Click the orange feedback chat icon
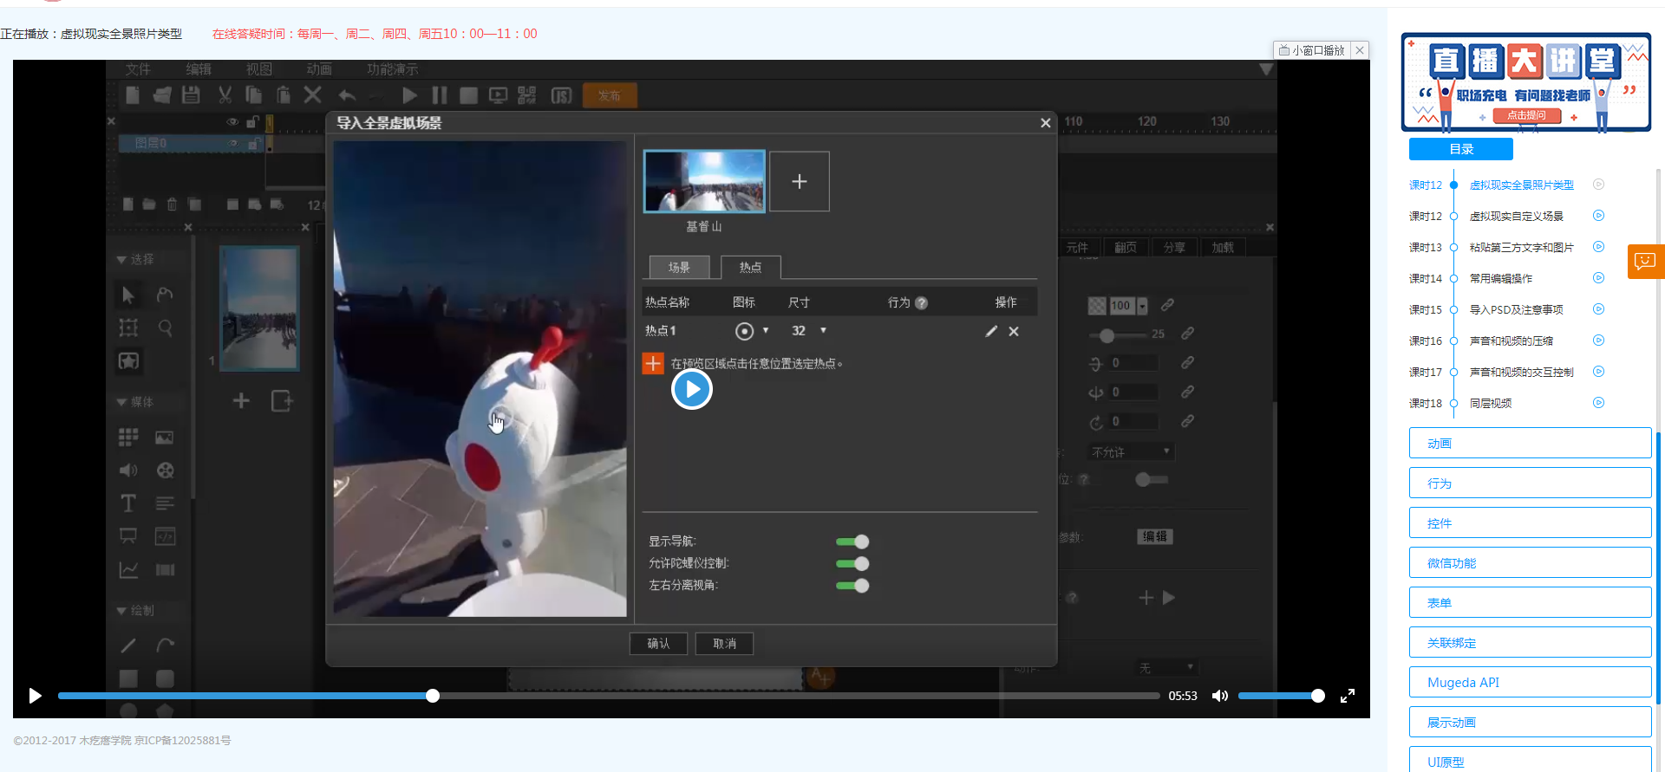Viewport: 1665px width, 772px height. tap(1645, 261)
